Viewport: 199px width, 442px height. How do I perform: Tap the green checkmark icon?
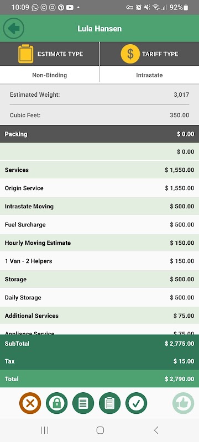tap(136, 403)
